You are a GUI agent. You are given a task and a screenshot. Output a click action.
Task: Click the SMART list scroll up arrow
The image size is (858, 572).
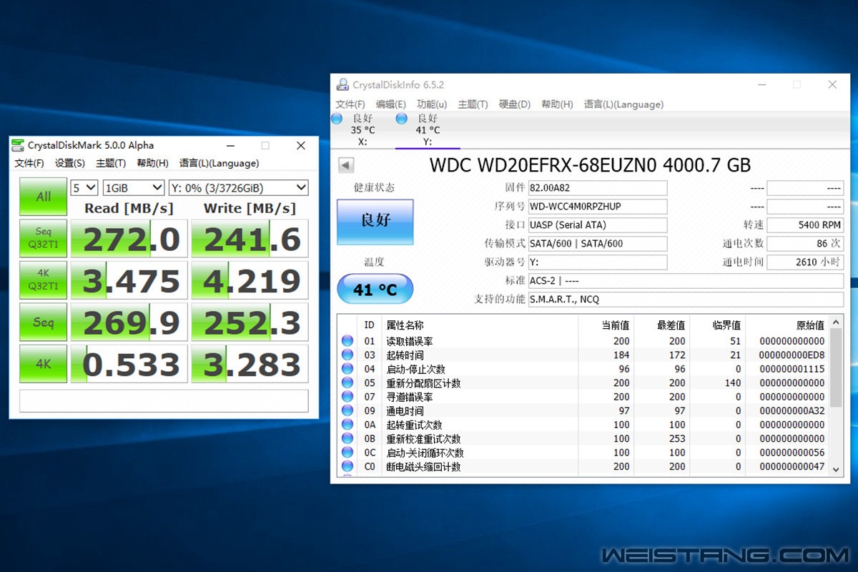[835, 323]
